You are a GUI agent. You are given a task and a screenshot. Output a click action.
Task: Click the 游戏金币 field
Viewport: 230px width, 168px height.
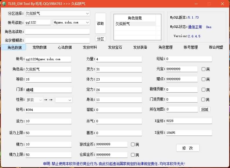[112, 144]
